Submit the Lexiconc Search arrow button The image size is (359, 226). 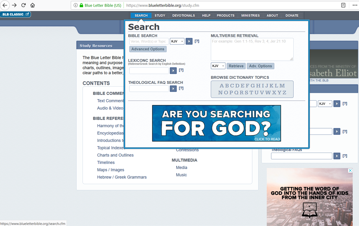click(x=173, y=70)
